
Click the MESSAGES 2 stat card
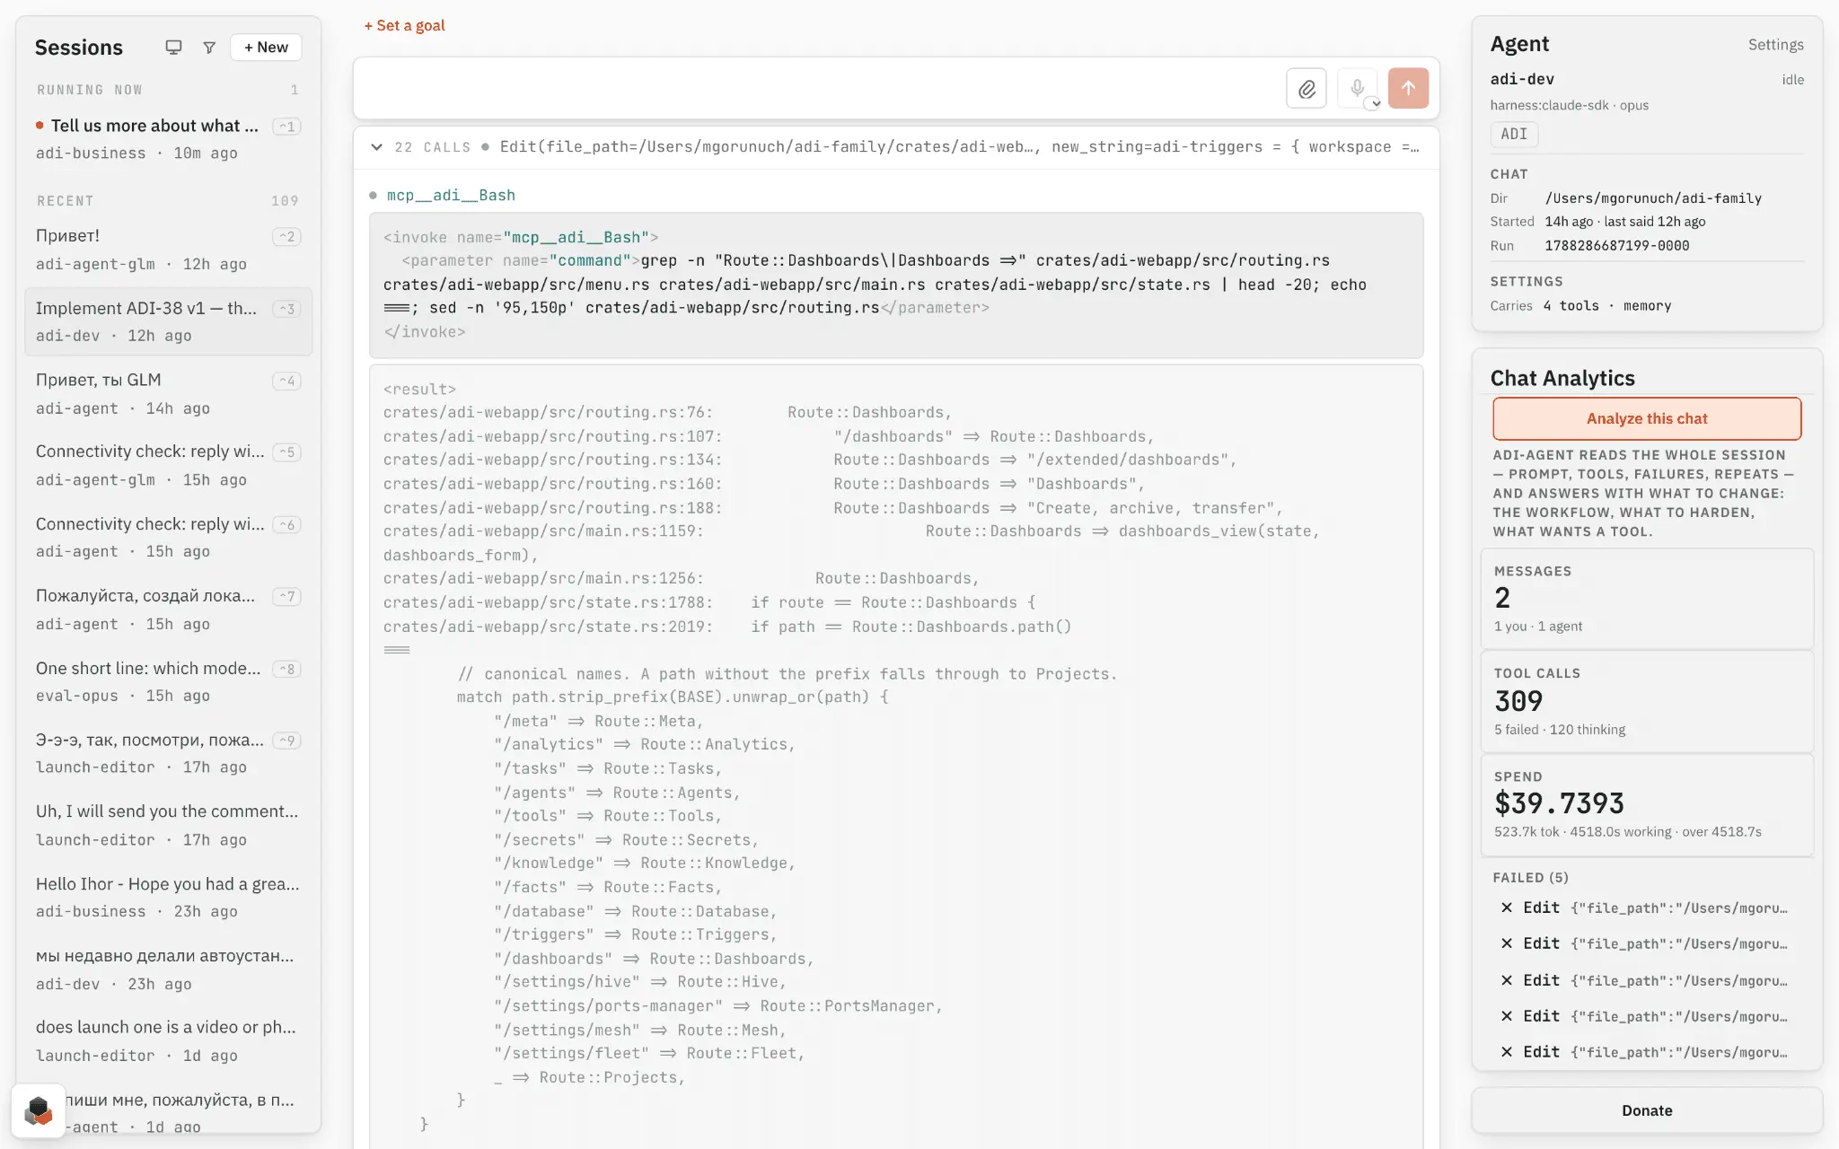(x=1647, y=599)
